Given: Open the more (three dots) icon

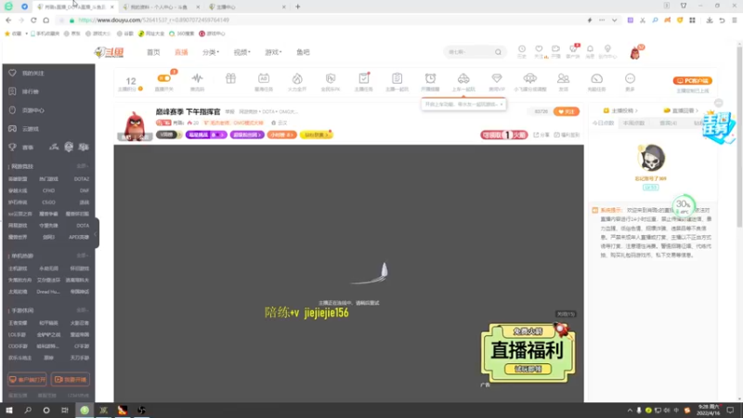Looking at the screenshot, I should [x=630, y=78].
